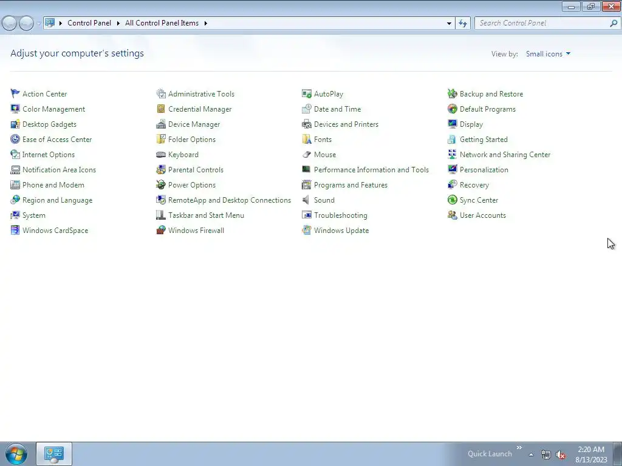Expand arrow after Control Panel breadcrumb
Image resolution: width=622 pixels, height=466 pixels.
pos(118,23)
